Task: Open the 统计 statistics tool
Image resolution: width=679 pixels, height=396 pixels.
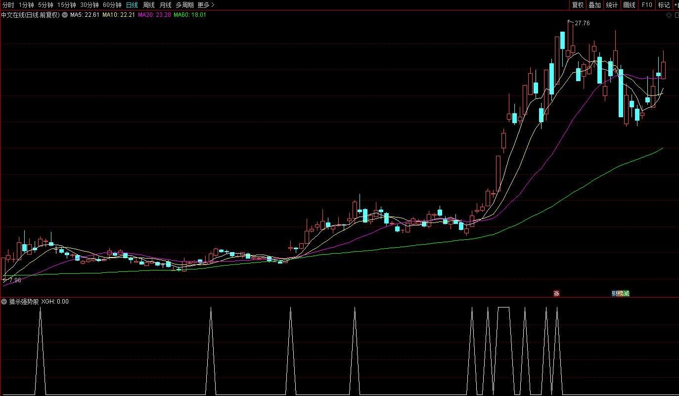Action: click(612, 5)
